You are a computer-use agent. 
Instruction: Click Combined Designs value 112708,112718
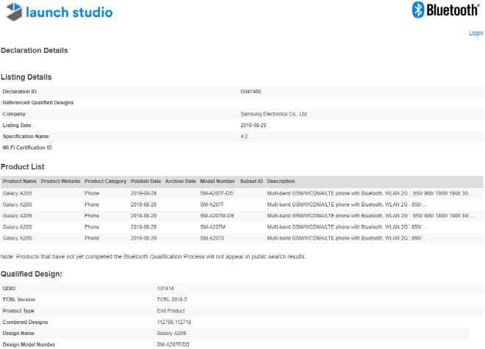tap(174, 323)
